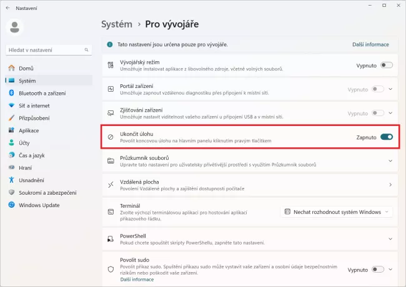
Task: Click the Bluetooth a zařízení icon
Action: (x=11, y=93)
